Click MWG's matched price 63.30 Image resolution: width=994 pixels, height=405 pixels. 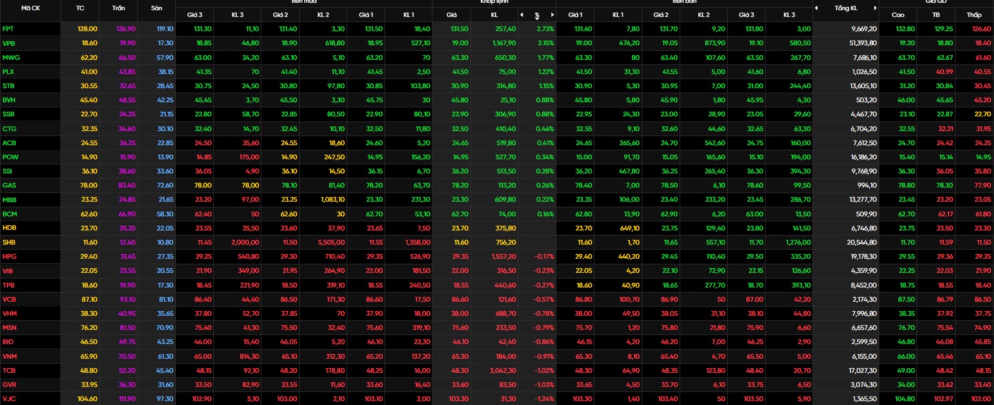coord(460,58)
